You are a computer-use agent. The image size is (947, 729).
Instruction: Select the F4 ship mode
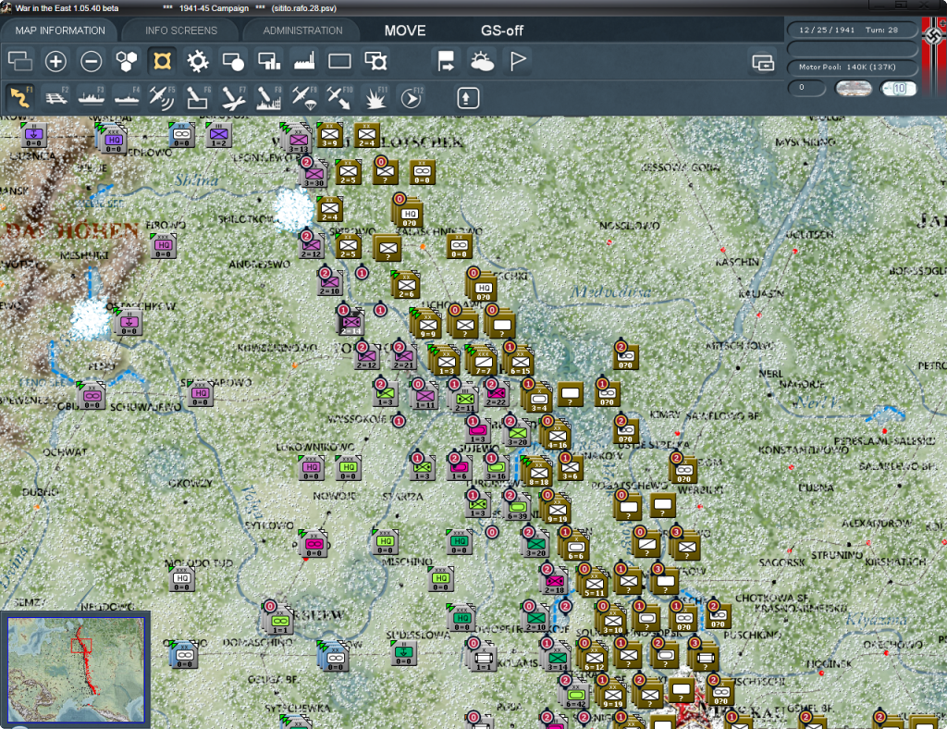pyautogui.click(x=126, y=98)
